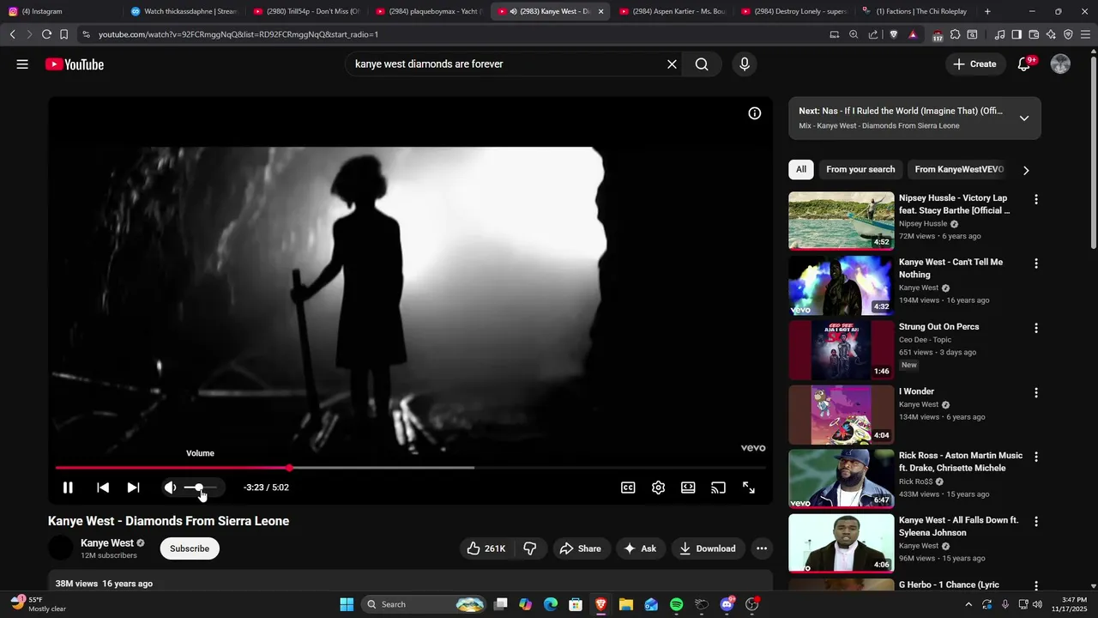Viewport: 1098px width, 618px height.
Task: Open the browser extensions puzzle icon
Action: [956, 34]
